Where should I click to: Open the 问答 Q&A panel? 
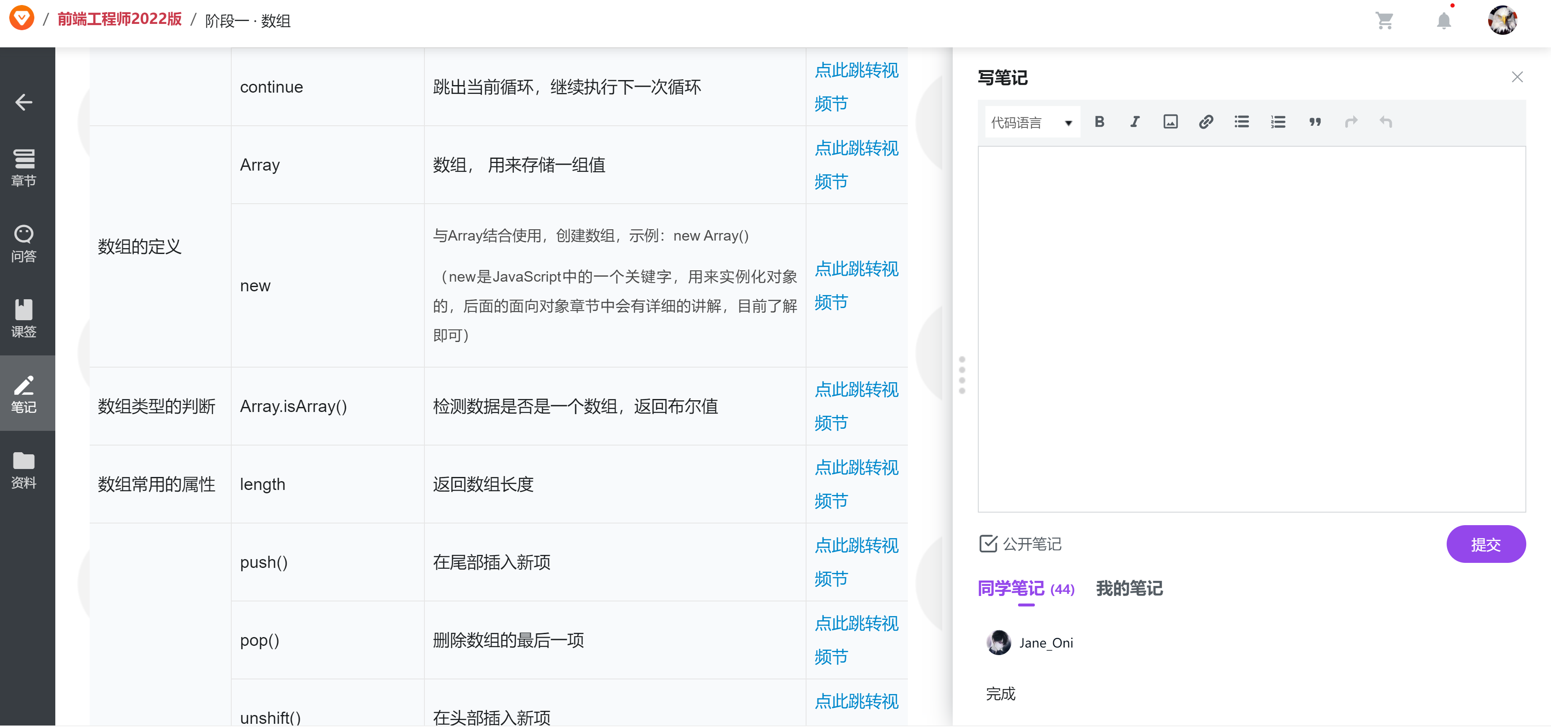pos(24,243)
